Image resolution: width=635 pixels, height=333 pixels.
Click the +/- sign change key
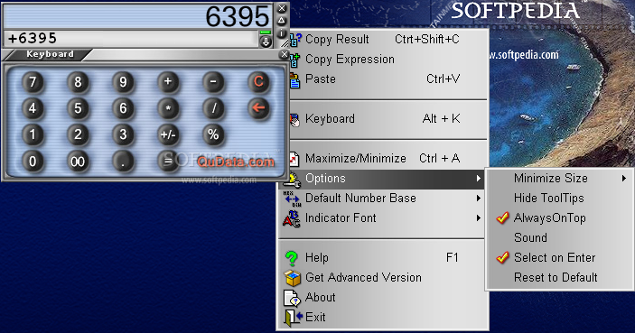tap(168, 135)
